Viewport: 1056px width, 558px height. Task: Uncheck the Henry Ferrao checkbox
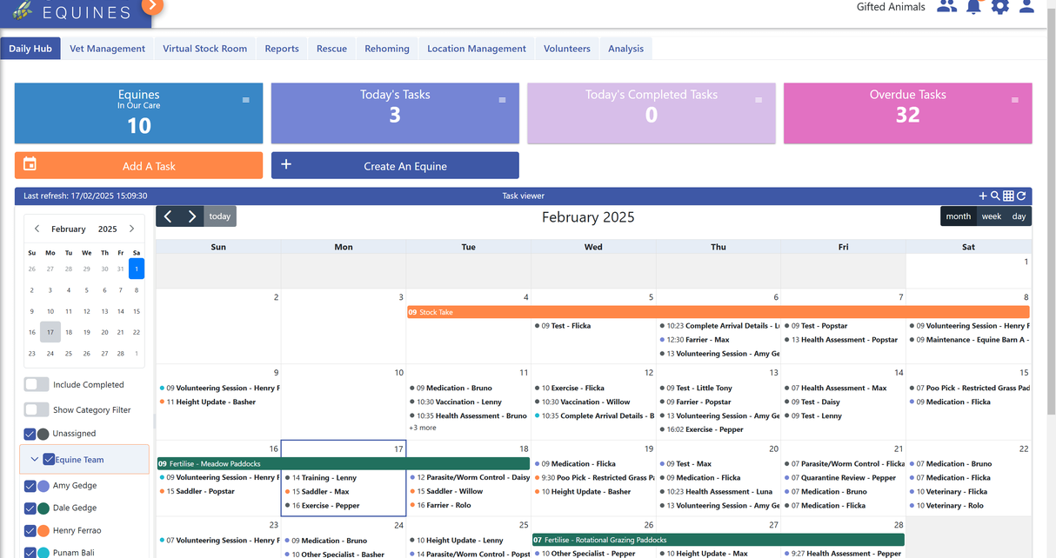pyautogui.click(x=30, y=531)
